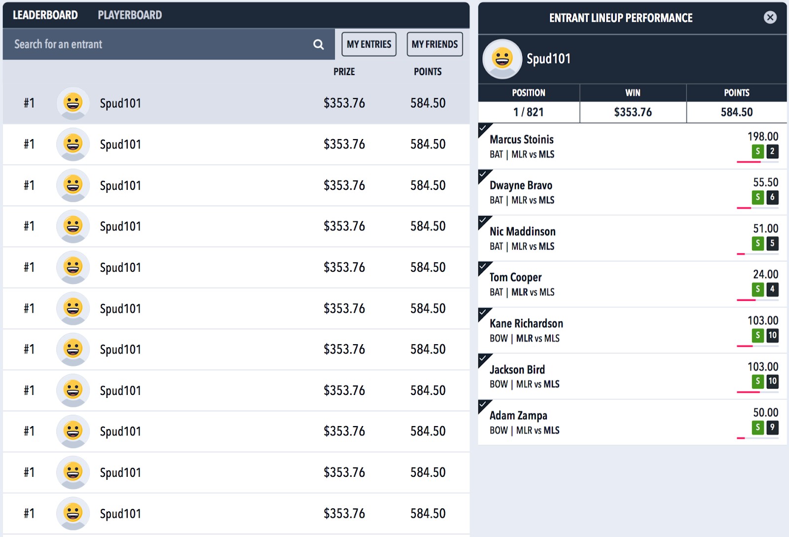
Task: Click the checkmark corner on Adam Zampa
Action: point(484,405)
